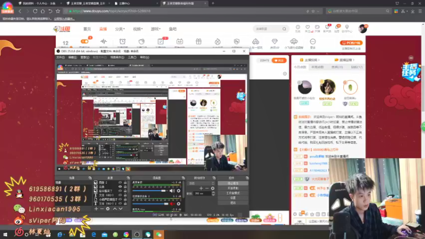
Task: Click the browser back arrow
Action: pyautogui.click(x=20, y=11)
